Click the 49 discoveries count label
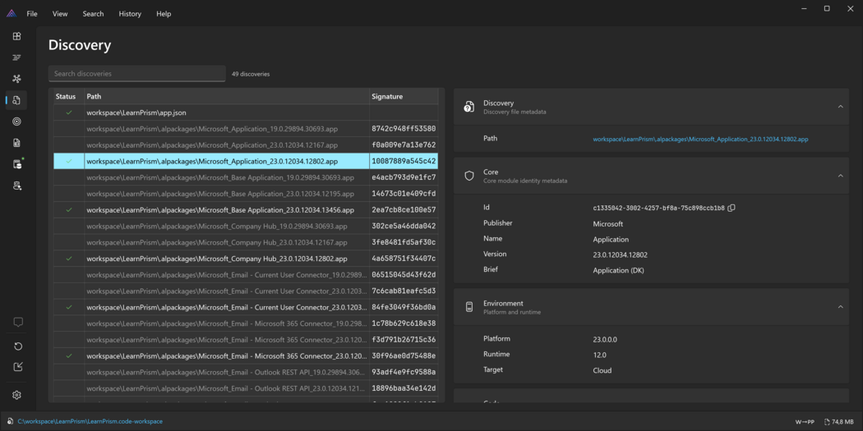This screenshot has width=863, height=431. click(x=251, y=74)
